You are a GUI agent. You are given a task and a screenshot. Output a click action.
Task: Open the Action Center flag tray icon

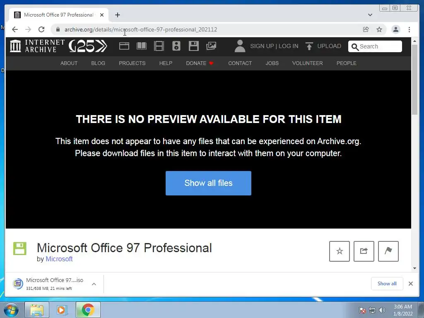tap(362, 310)
